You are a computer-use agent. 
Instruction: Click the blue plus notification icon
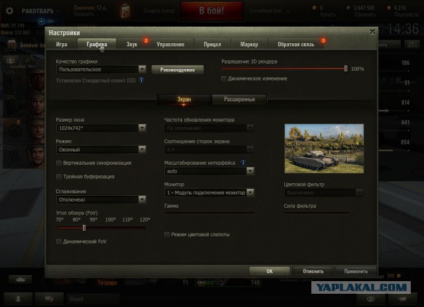(x=41, y=21)
